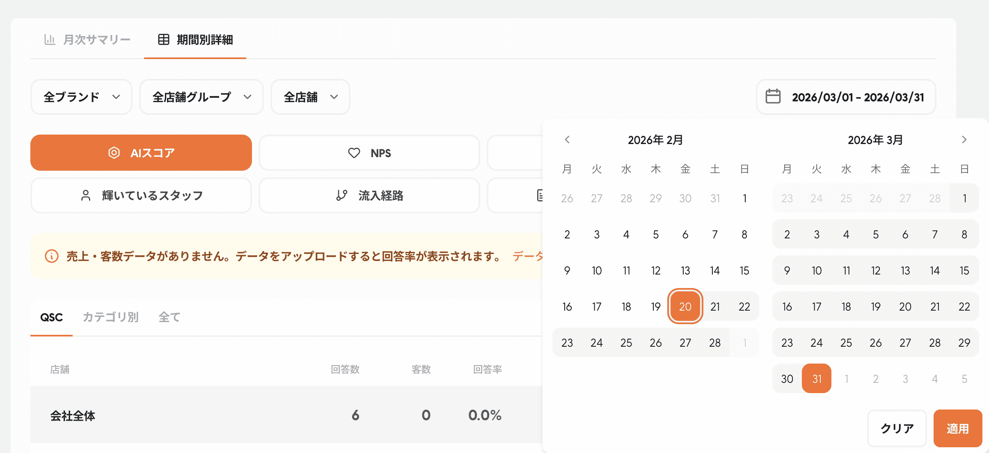Switch to the 全て tab

pyautogui.click(x=169, y=317)
